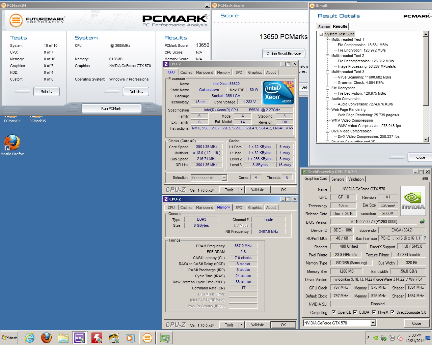Open the network tray icon
The height and width of the screenshot is (345, 432).
[392, 338]
